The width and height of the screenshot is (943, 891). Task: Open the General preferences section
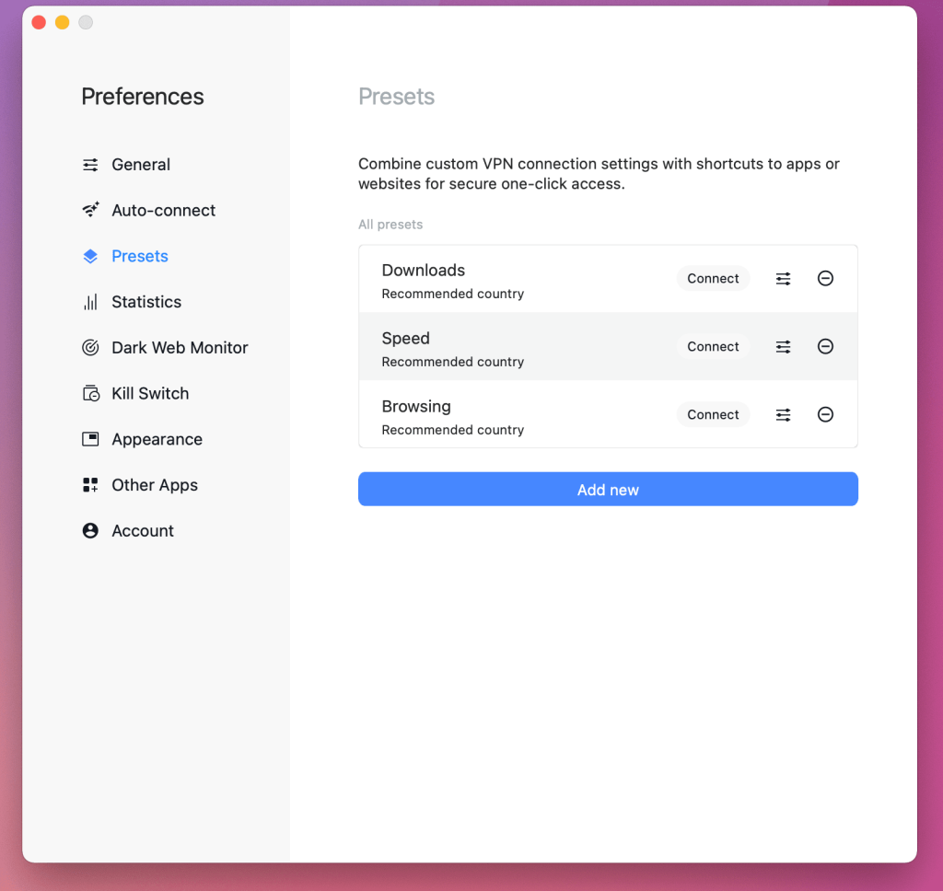click(x=141, y=165)
